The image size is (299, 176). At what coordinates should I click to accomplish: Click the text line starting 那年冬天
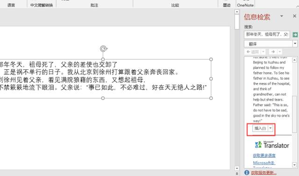[x=58, y=65]
